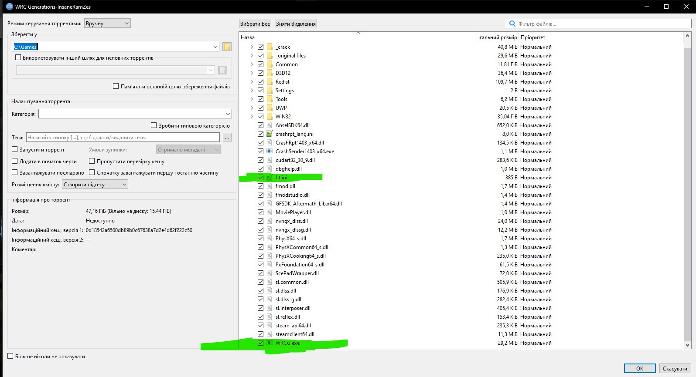
Task: Click the file list vertical scrollbar
Action: tap(688, 187)
